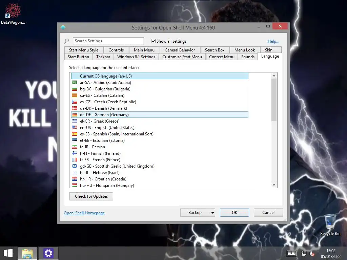Click the France flag icon
The height and width of the screenshot is (260, 347).
pos(75,159)
